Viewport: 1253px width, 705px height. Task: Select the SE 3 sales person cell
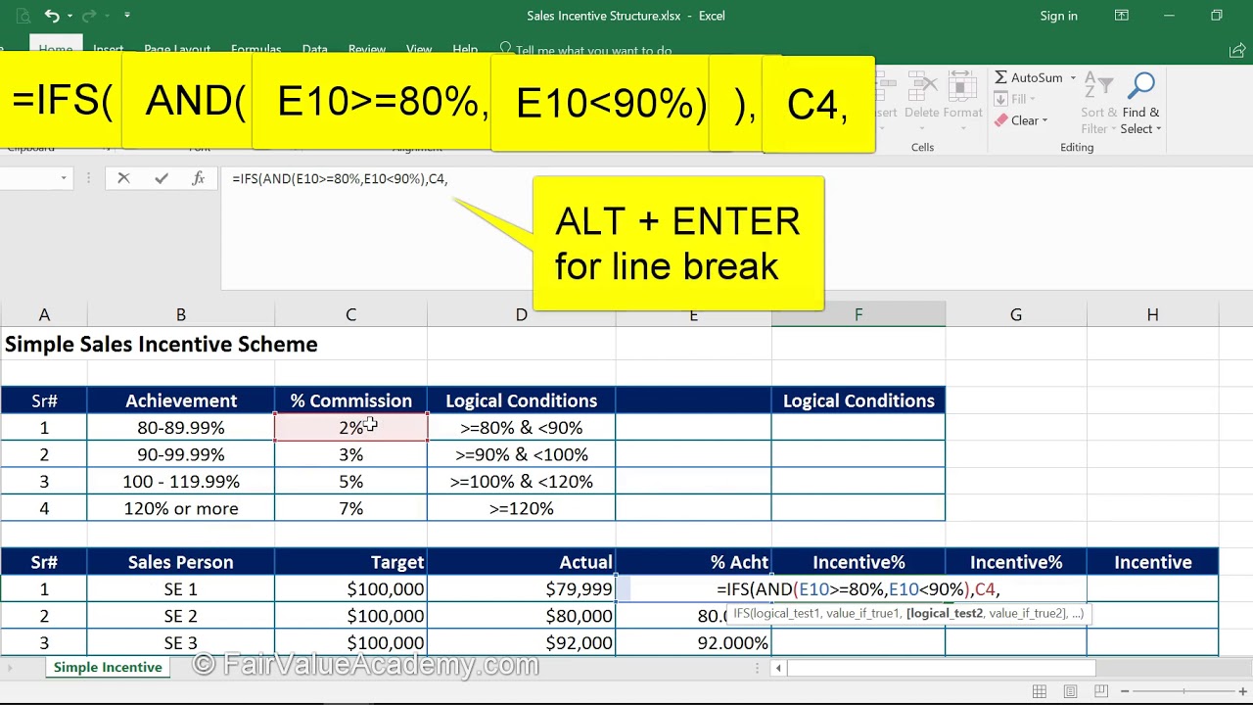click(x=180, y=642)
